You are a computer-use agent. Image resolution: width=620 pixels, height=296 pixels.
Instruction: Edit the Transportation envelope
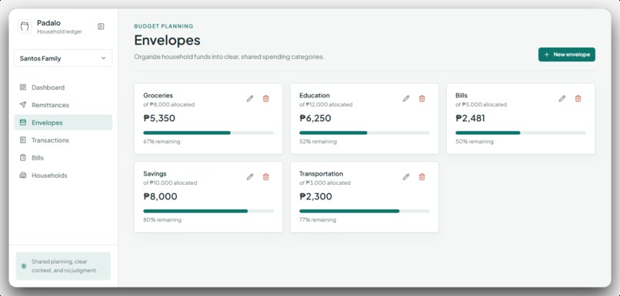(x=406, y=177)
